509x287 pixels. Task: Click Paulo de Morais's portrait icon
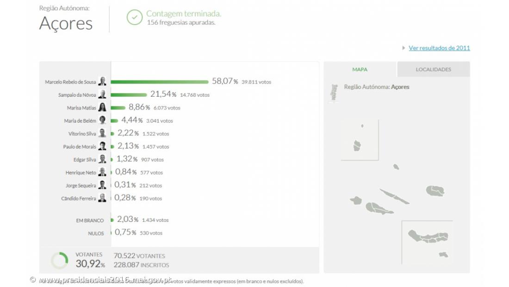pos(102,146)
